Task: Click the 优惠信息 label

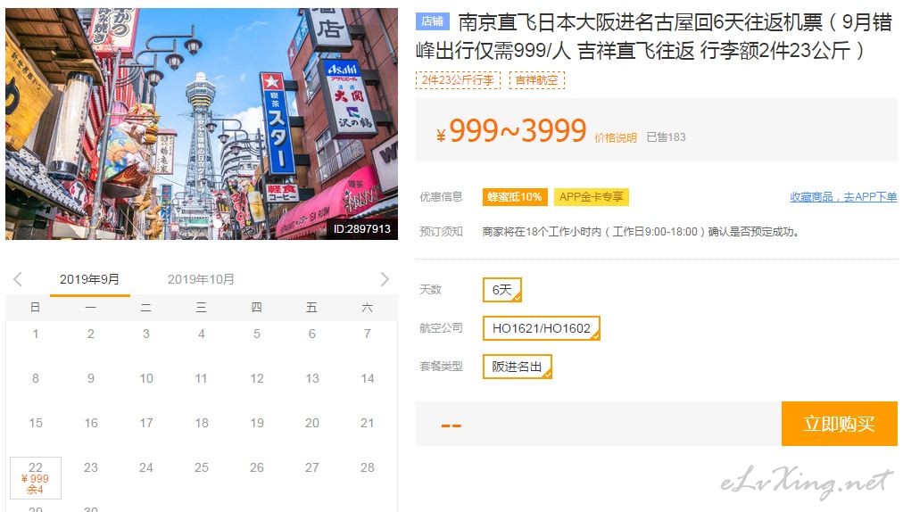Action: [x=441, y=197]
